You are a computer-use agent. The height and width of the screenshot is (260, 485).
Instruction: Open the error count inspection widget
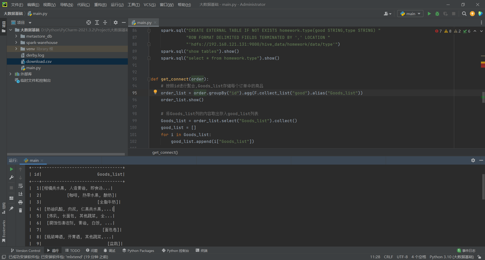439,31
